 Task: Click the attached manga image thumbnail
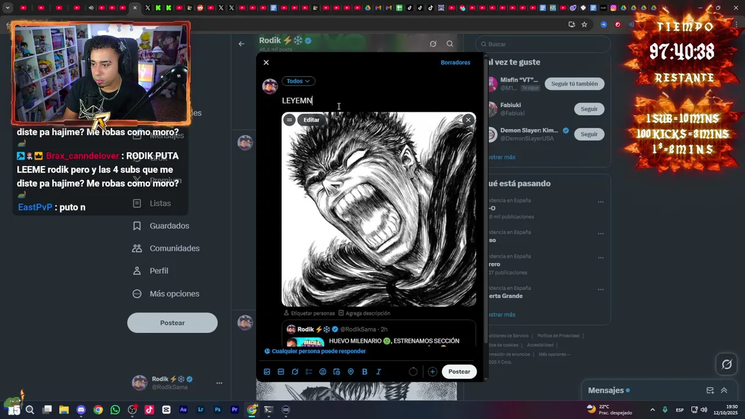pos(379,210)
